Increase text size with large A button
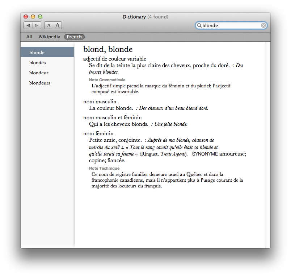291x277 pixels. point(58,25)
